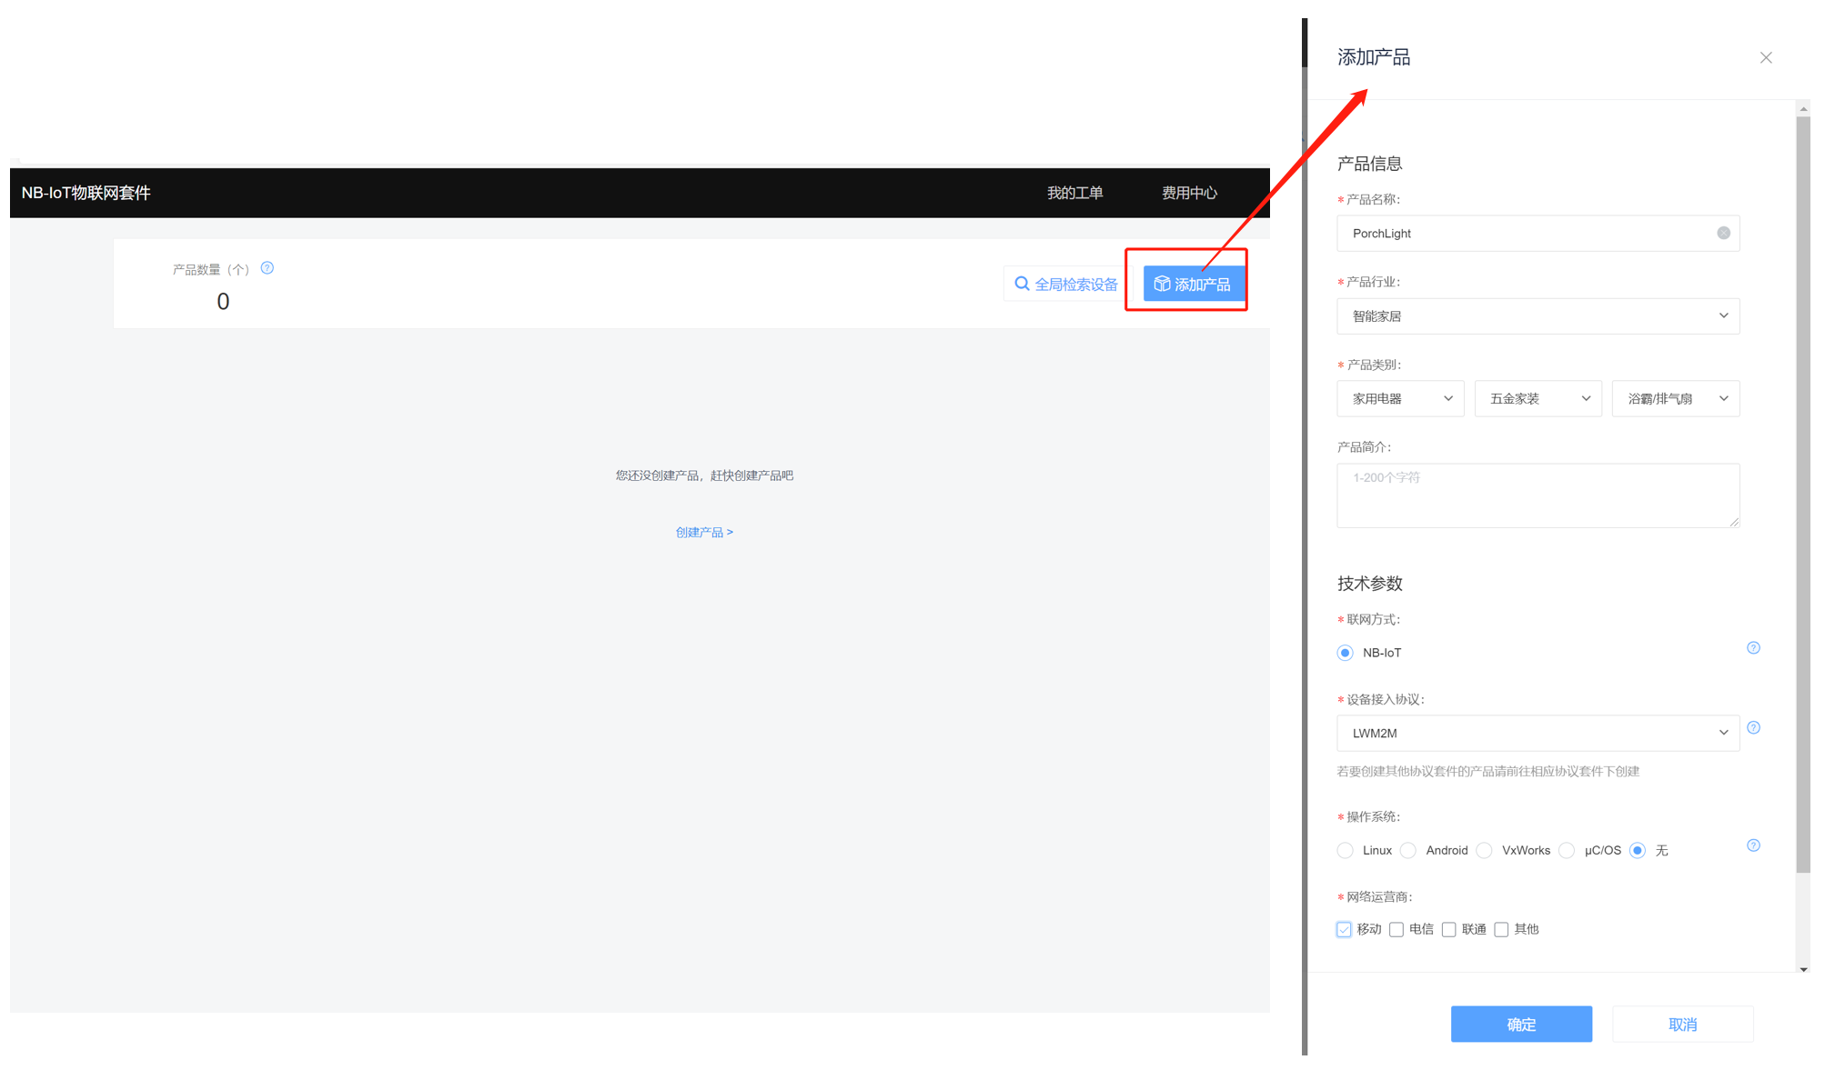Select the Linux operating system radio
This screenshot has height=1090, width=1825.
pos(1346,851)
